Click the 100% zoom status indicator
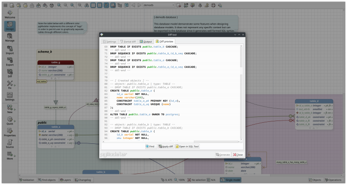Screen dimensions: 347x185 pyautogui.click(x=179, y=180)
